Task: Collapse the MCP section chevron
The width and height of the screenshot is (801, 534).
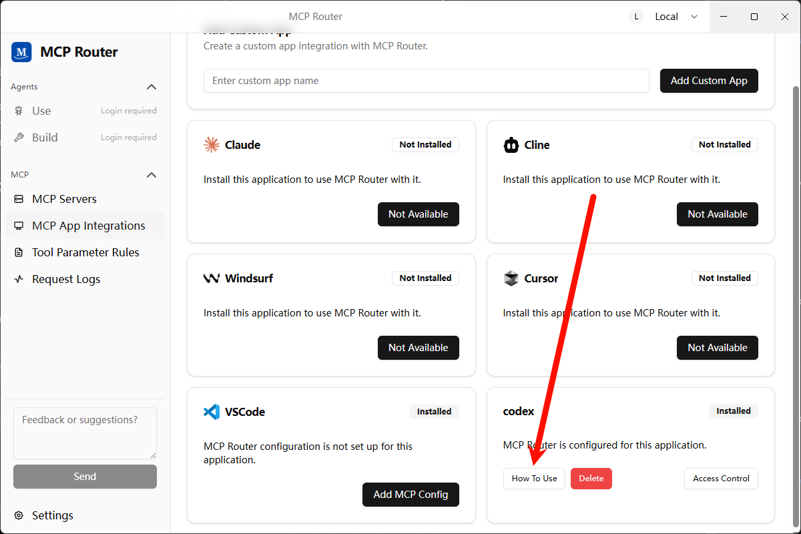Action: point(152,175)
